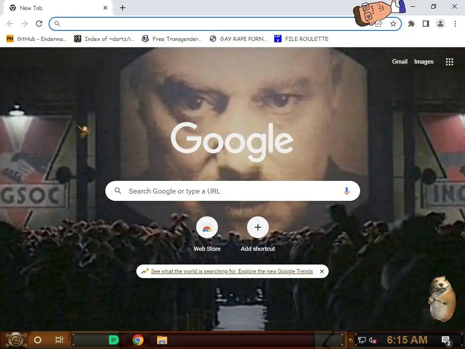This screenshot has width=465, height=349.
Task: Open File Explorer from the taskbar
Action: coord(162,340)
